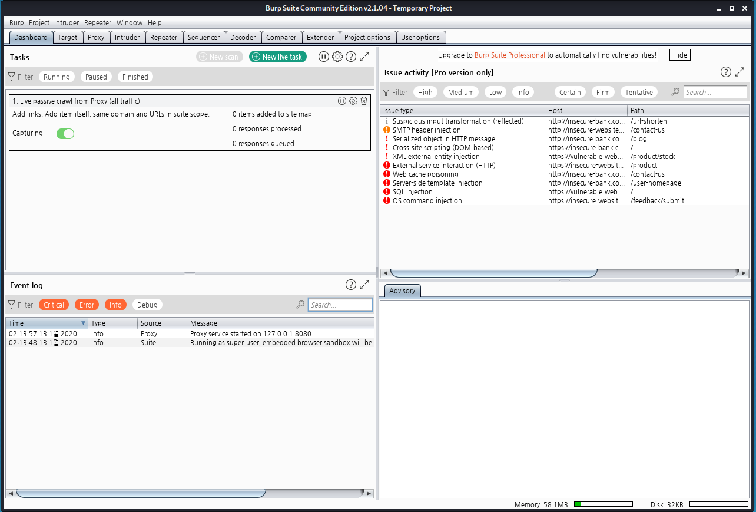Toggle the Error event filter
Screen dimensions: 756x512
click(x=87, y=305)
